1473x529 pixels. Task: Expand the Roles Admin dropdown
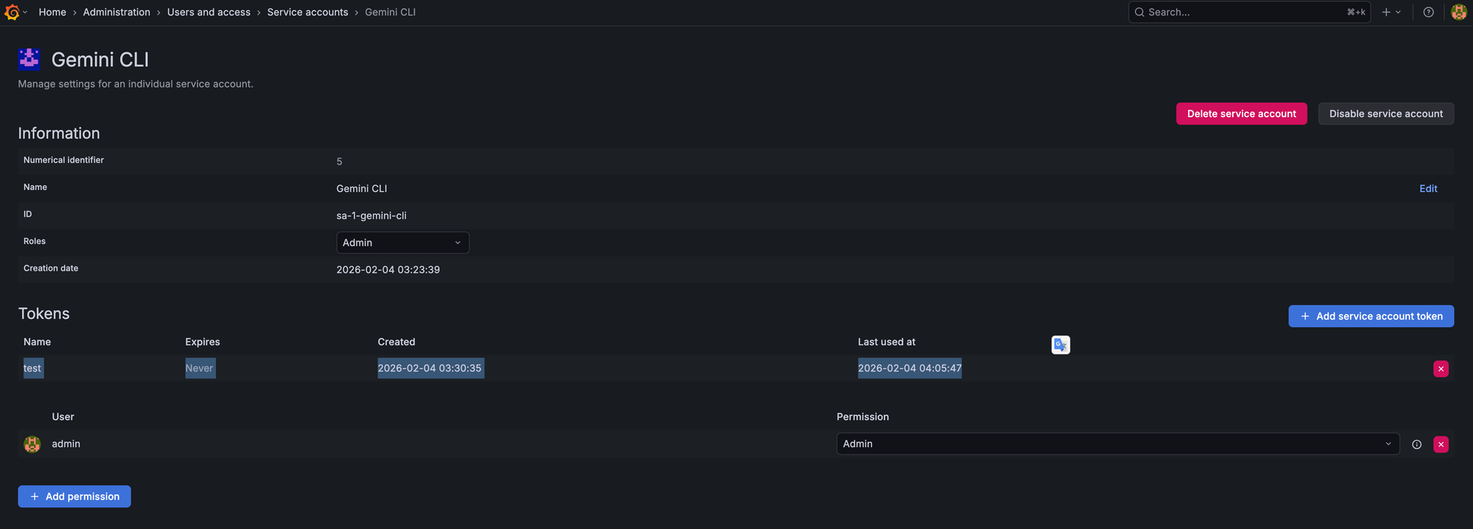coord(402,242)
